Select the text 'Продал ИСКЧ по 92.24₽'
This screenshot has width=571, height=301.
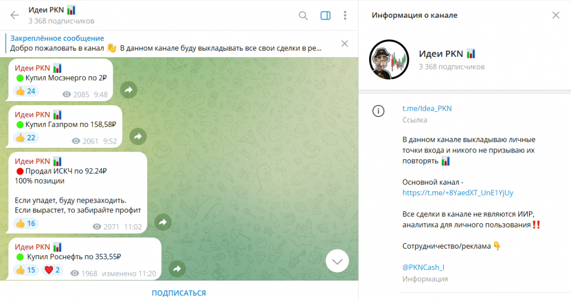[66, 171]
